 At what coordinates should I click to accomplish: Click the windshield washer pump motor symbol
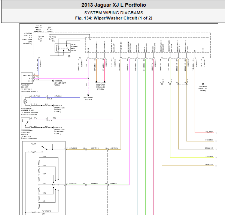click(25, 102)
